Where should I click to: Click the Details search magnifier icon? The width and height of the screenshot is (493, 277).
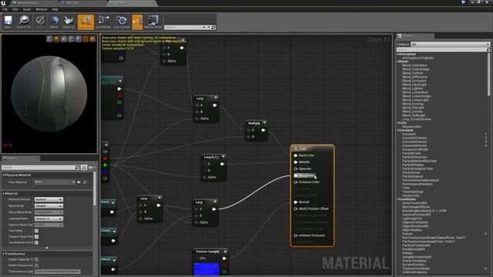[x=77, y=168]
